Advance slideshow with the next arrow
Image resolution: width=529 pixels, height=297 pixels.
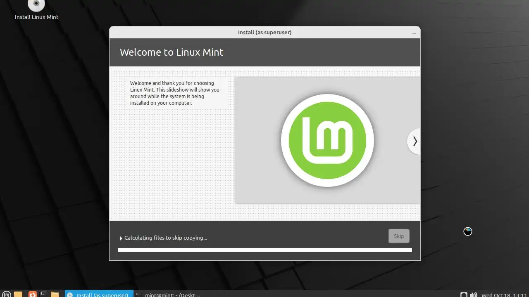click(x=415, y=141)
